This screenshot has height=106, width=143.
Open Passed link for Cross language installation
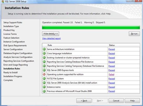(x=112, y=53)
